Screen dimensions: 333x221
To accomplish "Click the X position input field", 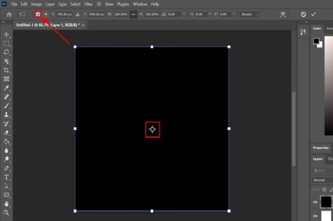I will pos(65,14).
